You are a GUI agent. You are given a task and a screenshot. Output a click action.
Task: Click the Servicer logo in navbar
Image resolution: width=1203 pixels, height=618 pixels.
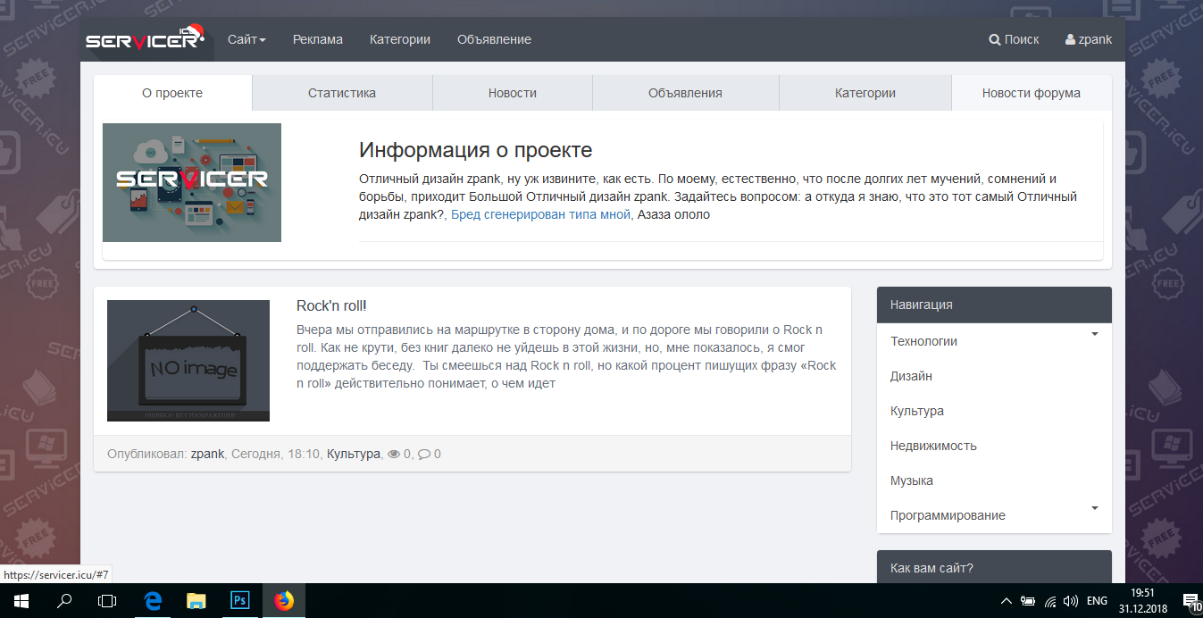146,41
